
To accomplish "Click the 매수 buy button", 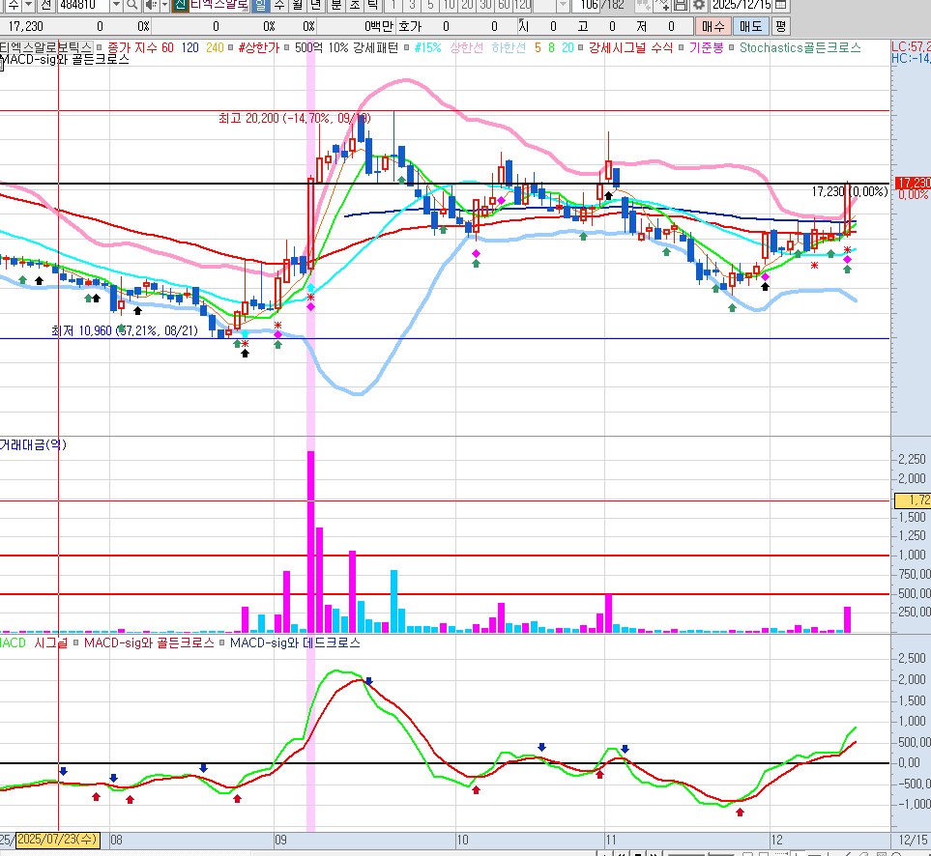I will click(x=713, y=26).
